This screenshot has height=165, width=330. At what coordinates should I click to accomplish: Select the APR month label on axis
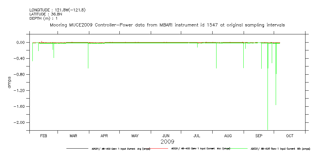104,136
